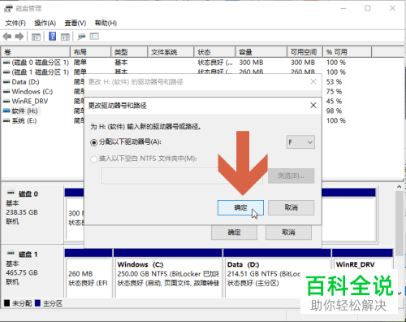The width and height of the screenshot is (406, 322).
Task: Click 取消 in the rear 更改 H: (软件) dialog
Action: (288, 233)
